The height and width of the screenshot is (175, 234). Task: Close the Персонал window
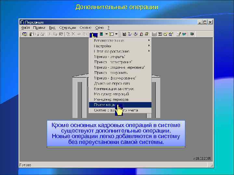point(210,22)
